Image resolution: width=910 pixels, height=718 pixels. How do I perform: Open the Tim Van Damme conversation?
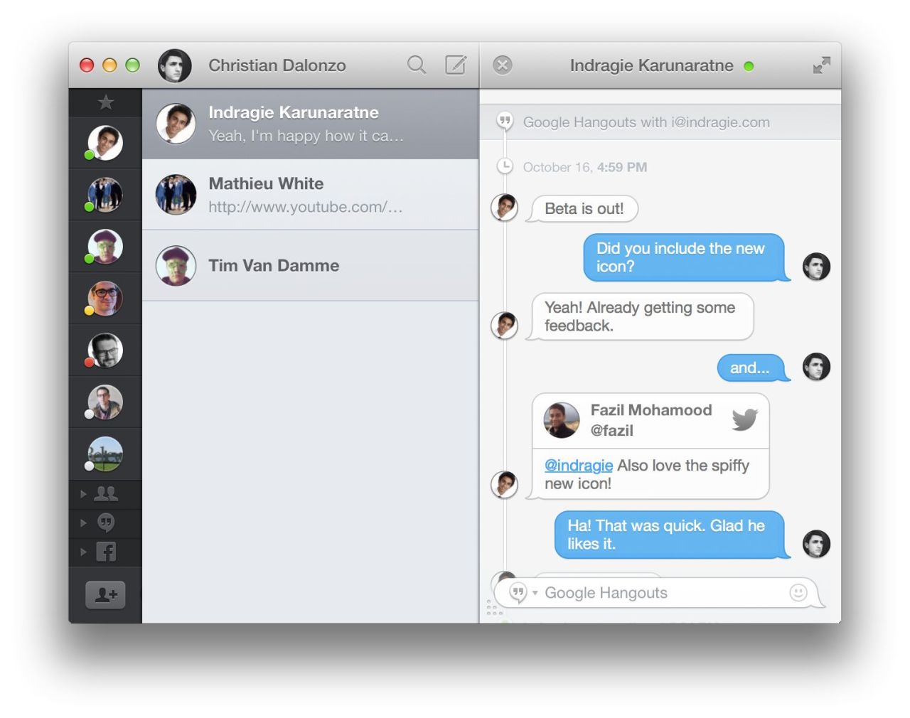[311, 266]
